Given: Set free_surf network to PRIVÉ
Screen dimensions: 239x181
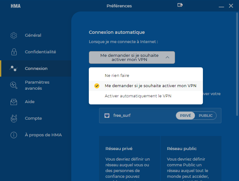Looking at the screenshot, I should [x=185, y=116].
